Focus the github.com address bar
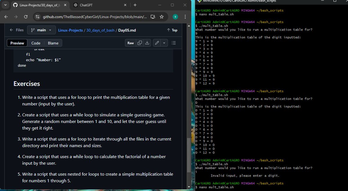This screenshot has height=191, width=348. 95,17
